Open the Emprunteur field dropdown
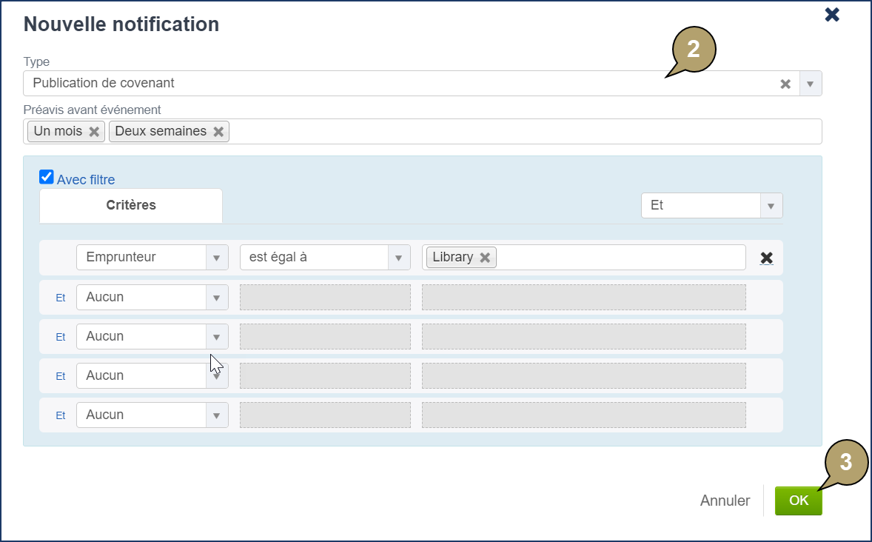Viewport: 872px width, 542px height. [216, 258]
